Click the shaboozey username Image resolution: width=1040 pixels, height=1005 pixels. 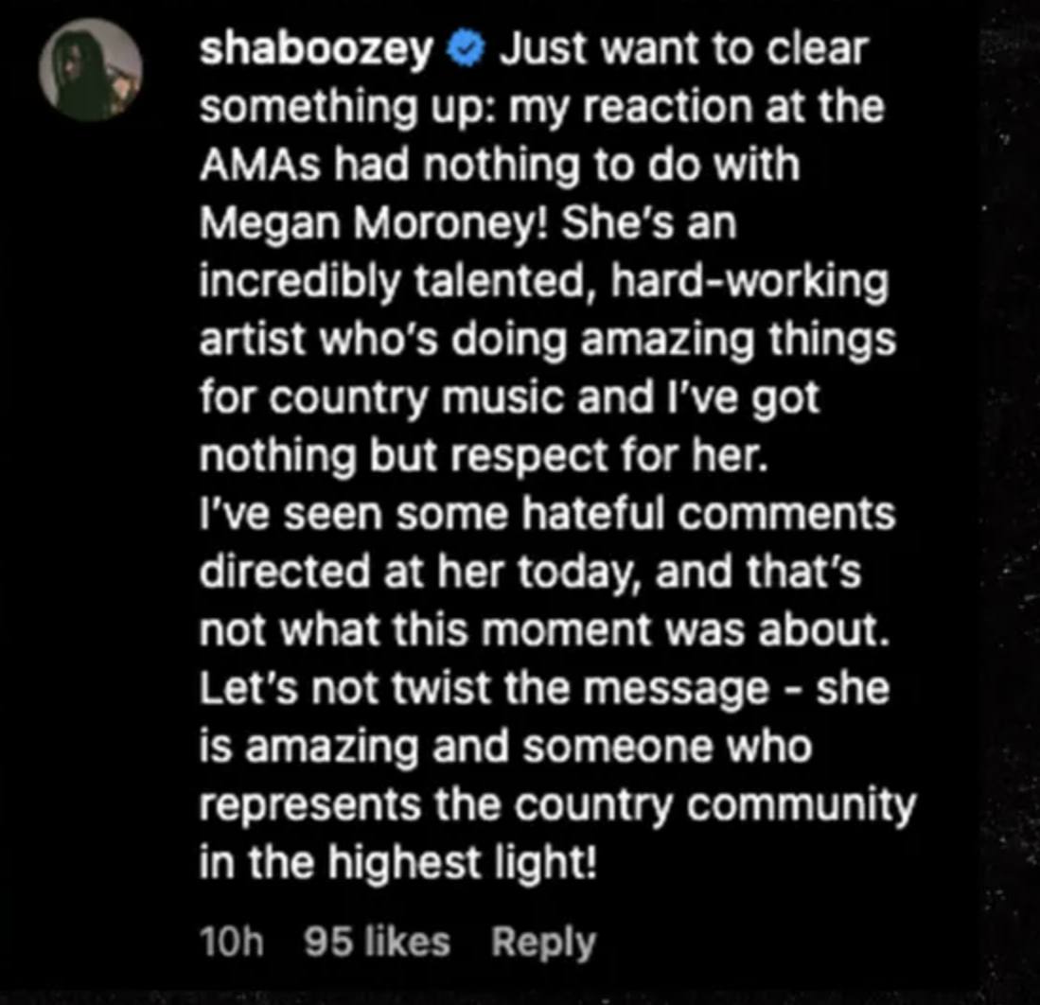[317, 48]
